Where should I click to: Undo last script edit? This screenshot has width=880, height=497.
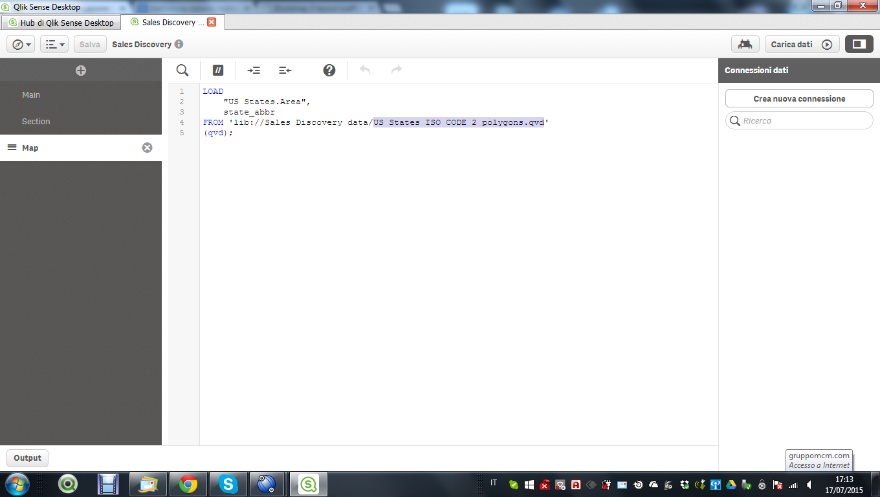point(365,70)
